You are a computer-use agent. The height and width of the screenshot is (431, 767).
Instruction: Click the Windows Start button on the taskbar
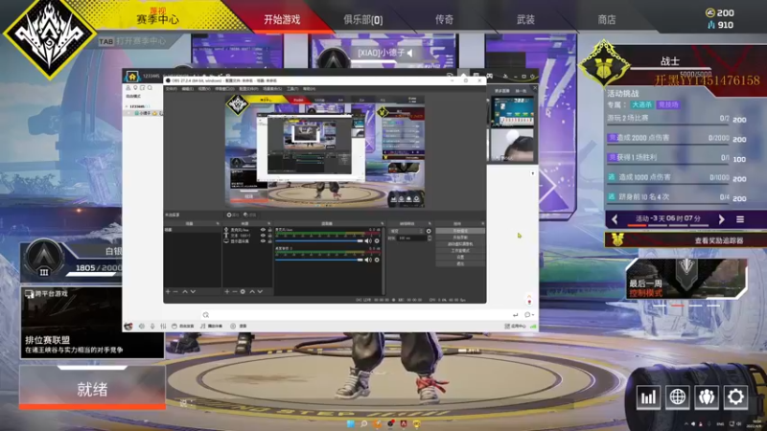tap(351, 423)
